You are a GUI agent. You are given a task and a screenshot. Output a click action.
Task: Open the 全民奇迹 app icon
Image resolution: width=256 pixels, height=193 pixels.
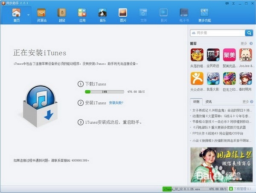coord(213,55)
